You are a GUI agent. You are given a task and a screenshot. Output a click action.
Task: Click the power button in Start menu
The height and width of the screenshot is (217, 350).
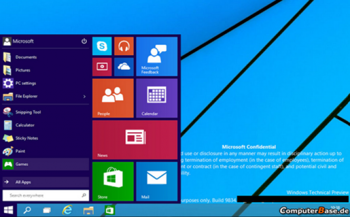point(84,41)
